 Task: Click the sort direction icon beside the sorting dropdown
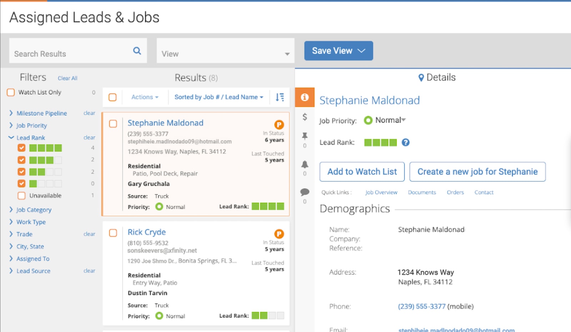pos(280,97)
